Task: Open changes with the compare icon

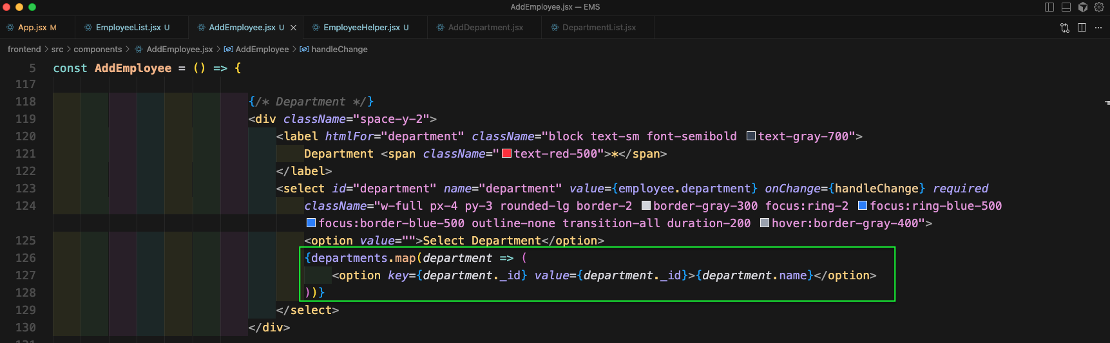Action: click(1065, 28)
